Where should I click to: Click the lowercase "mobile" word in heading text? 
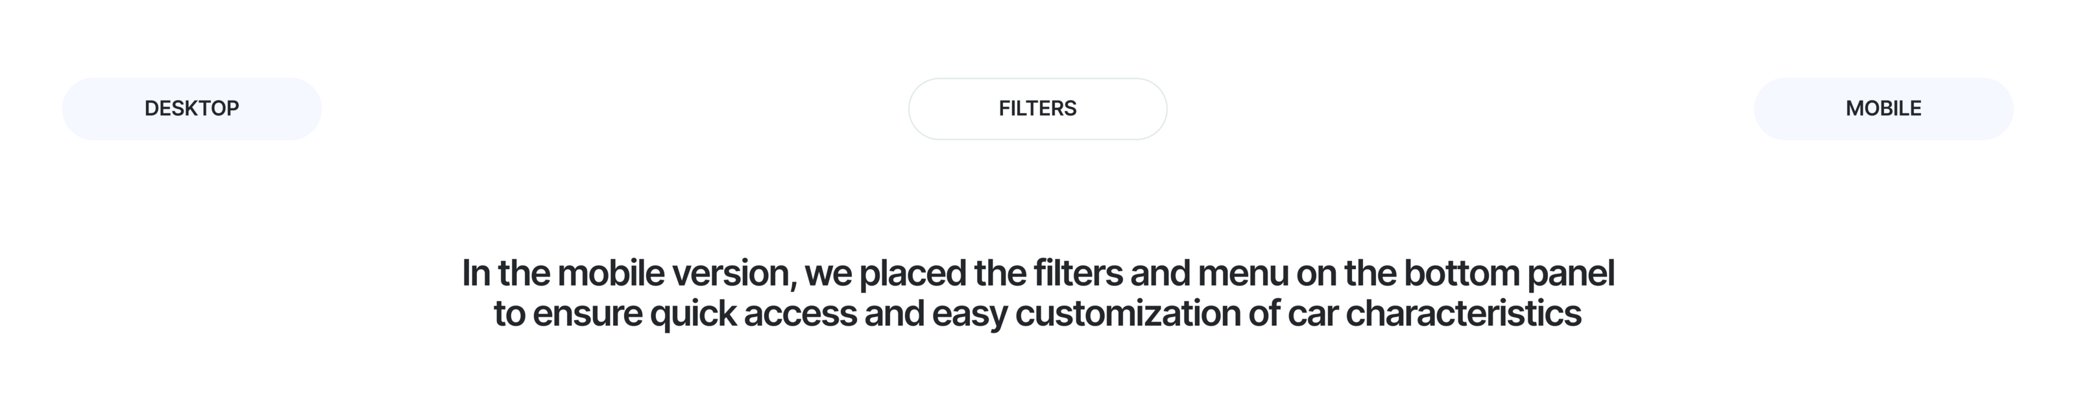(611, 274)
